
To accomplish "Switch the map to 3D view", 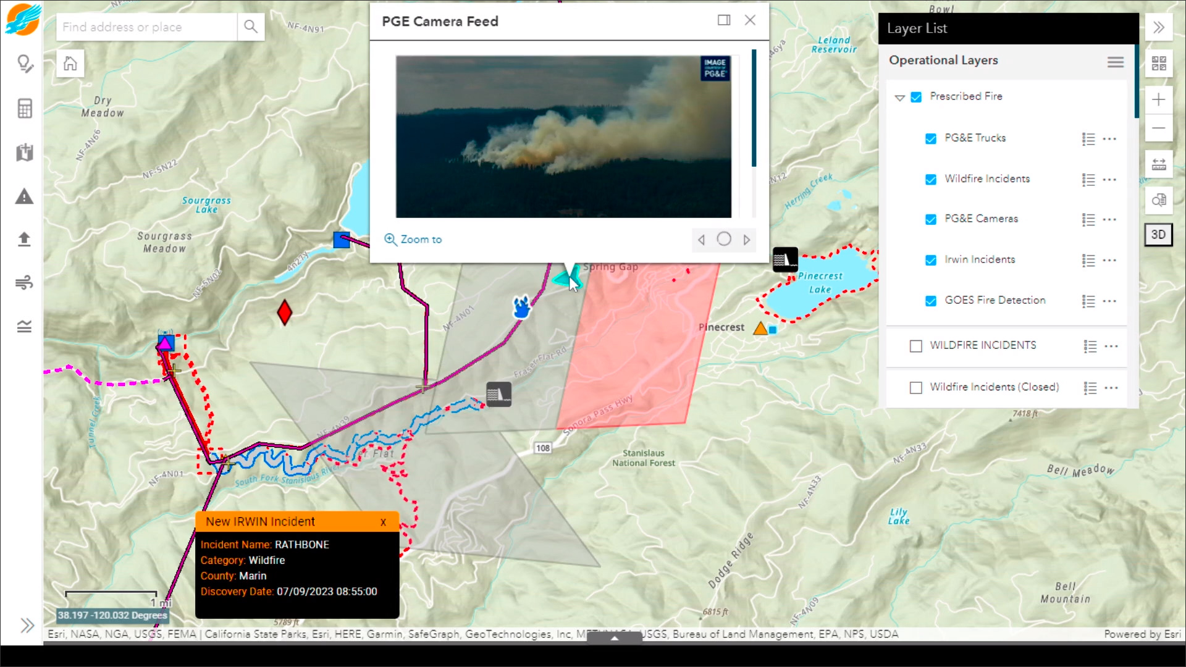I will tap(1159, 235).
